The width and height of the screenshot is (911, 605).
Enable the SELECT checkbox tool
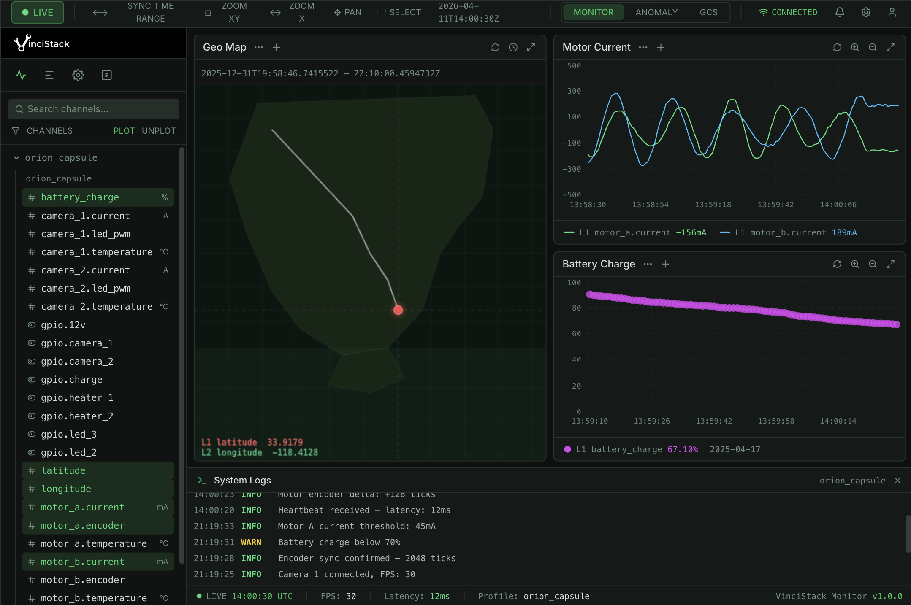pos(381,12)
